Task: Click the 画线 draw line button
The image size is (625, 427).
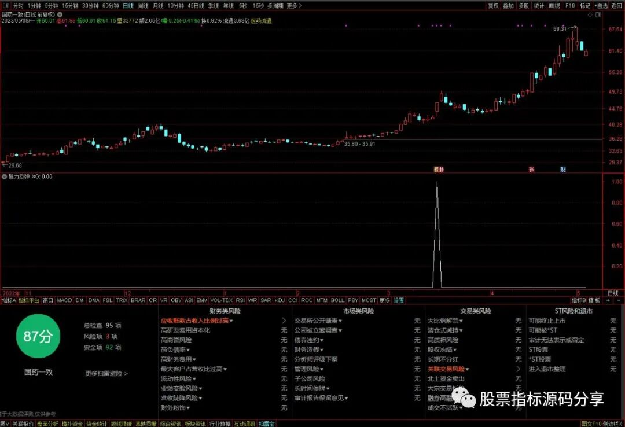Action: pos(554,6)
